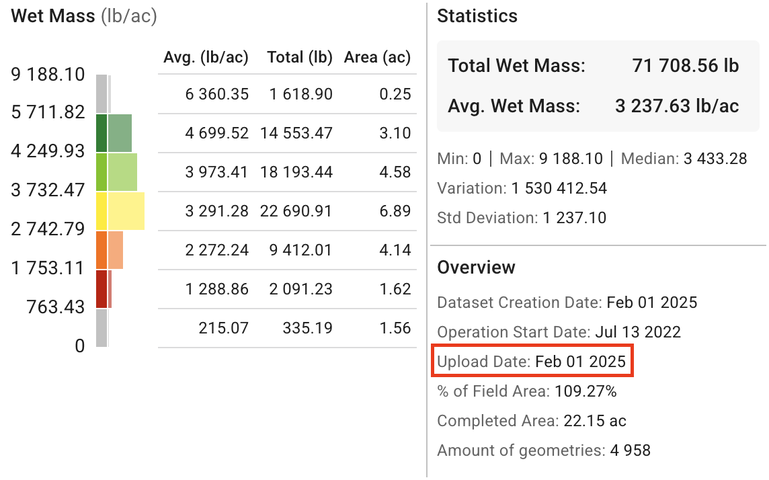Click the 14 553.47 total cell
Image resolution: width=769 pixels, height=480 pixels.
296,133
